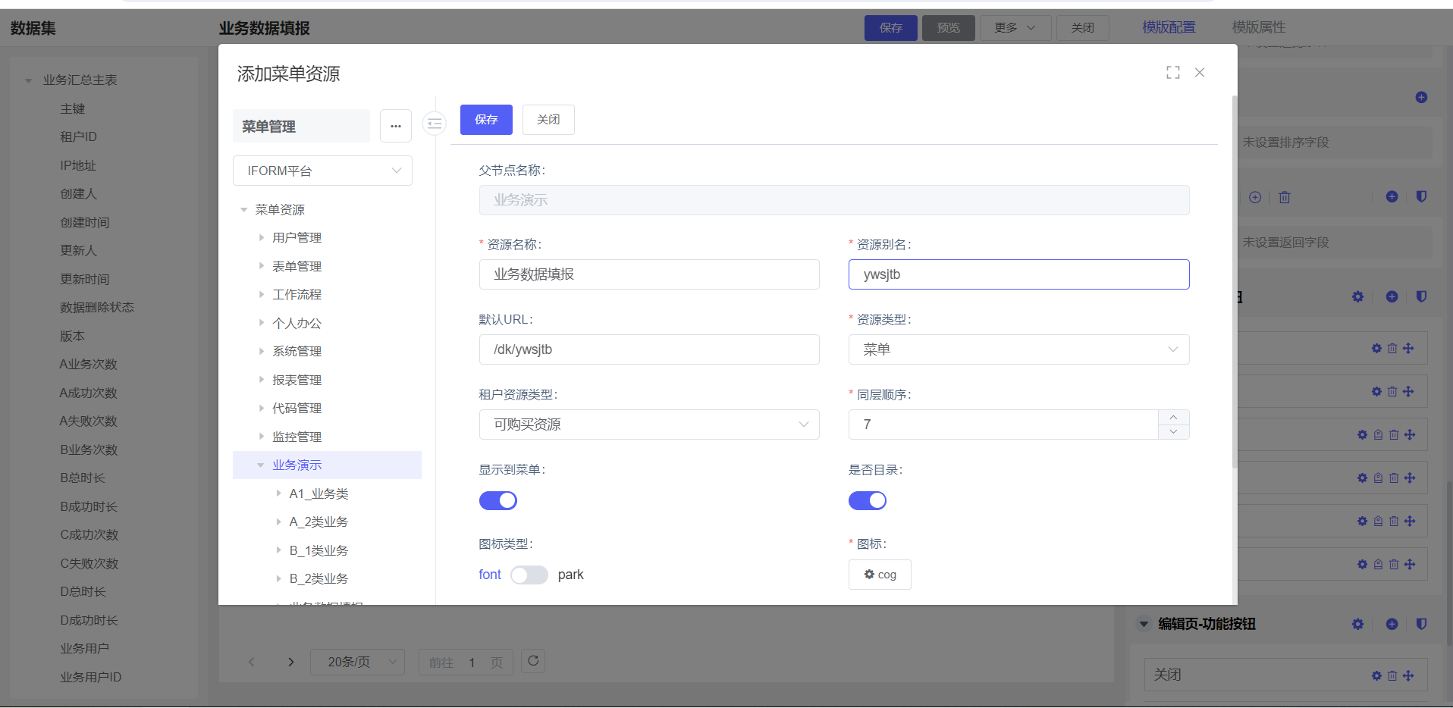Toggle the 显示到菜单 switch off
This screenshot has width=1453, height=708.
click(498, 500)
